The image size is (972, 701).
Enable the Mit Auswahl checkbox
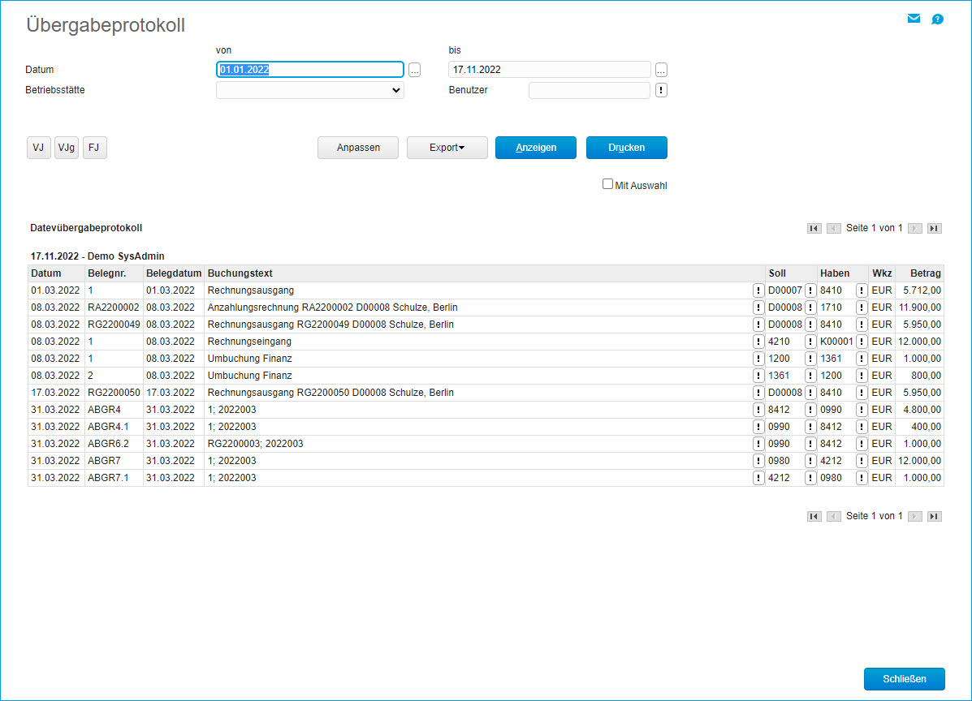pos(607,184)
